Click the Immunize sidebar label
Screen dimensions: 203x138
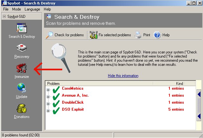[x=22, y=77]
